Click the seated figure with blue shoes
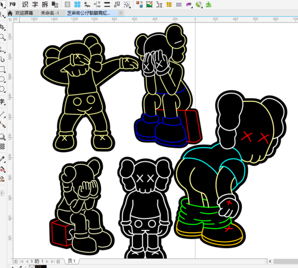Viewport: 298px width, 268px height. click(165, 85)
